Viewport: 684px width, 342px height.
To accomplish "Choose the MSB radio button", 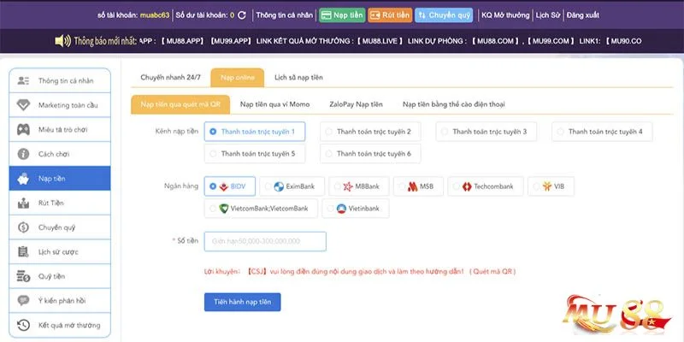I will (x=401, y=186).
